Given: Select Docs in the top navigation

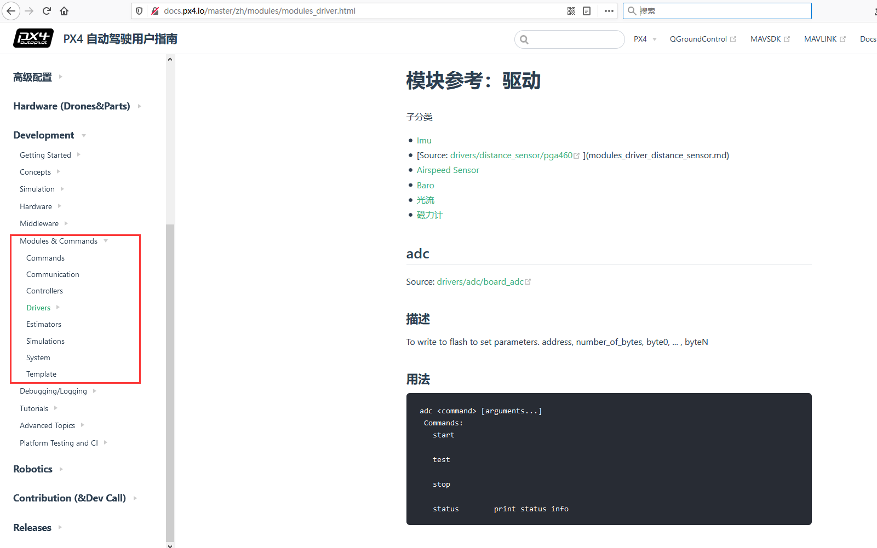Looking at the screenshot, I should 868,38.
